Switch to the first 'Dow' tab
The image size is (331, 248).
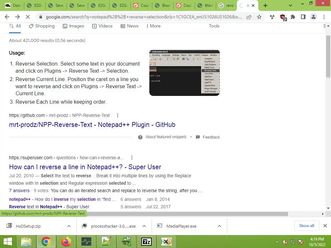(14, 5)
